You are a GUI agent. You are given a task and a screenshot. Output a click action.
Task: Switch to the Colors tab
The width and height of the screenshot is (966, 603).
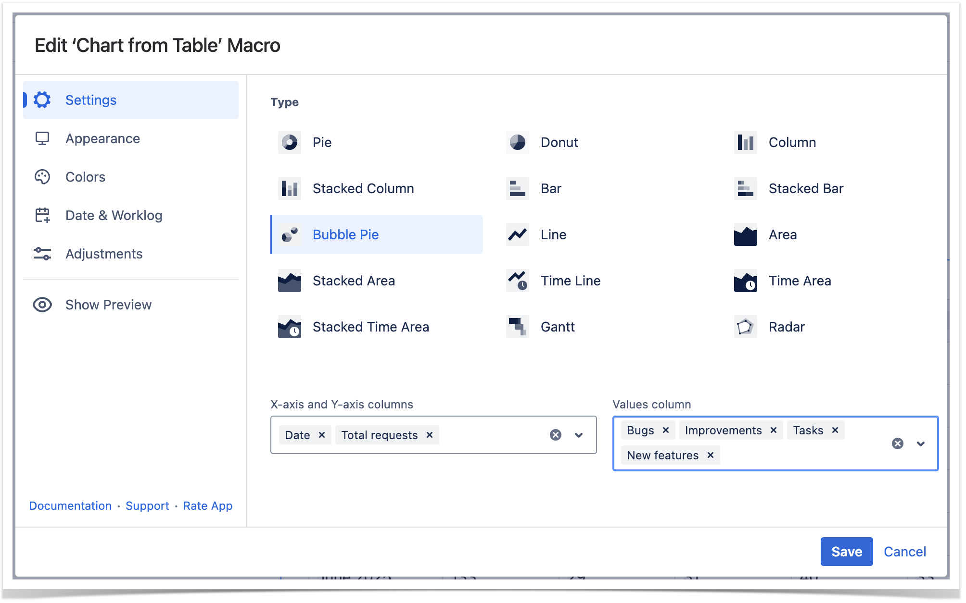[x=85, y=177]
